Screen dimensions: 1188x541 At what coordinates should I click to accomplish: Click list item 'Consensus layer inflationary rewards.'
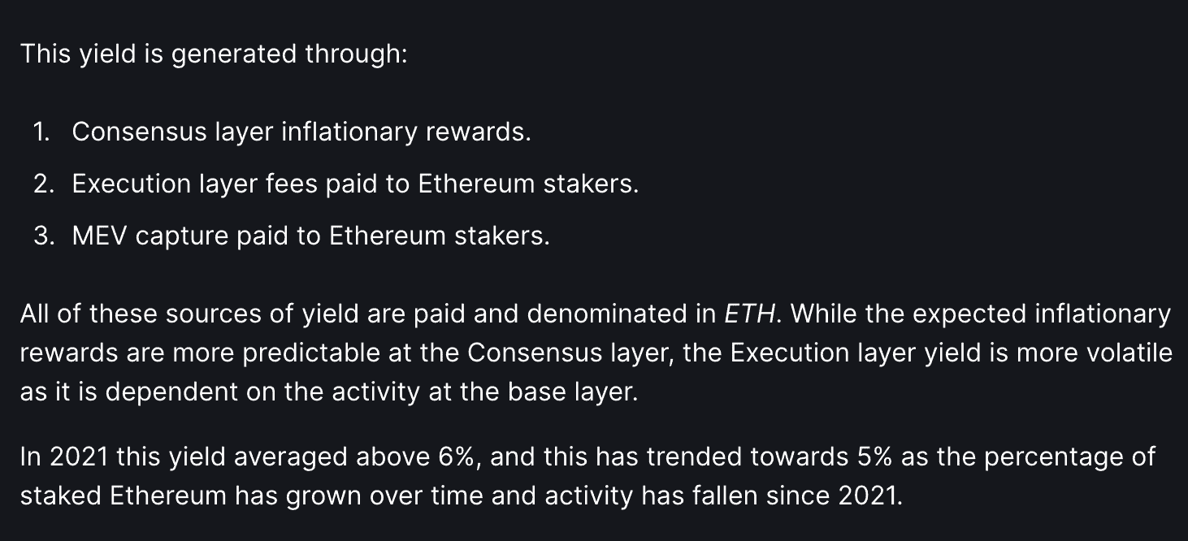coord(301,132)
